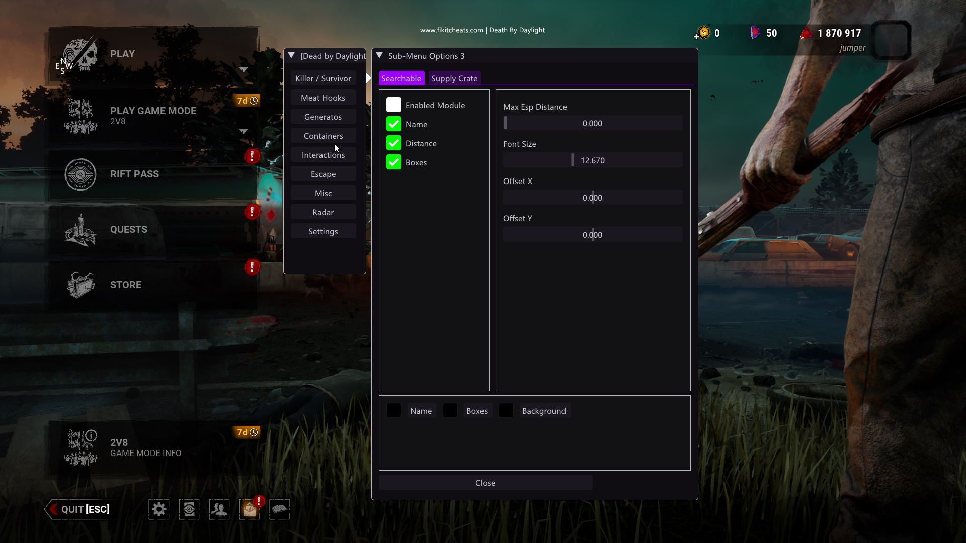Click the Quit [ESC] button
Screen dimensions: 966x543
[79, 509]
